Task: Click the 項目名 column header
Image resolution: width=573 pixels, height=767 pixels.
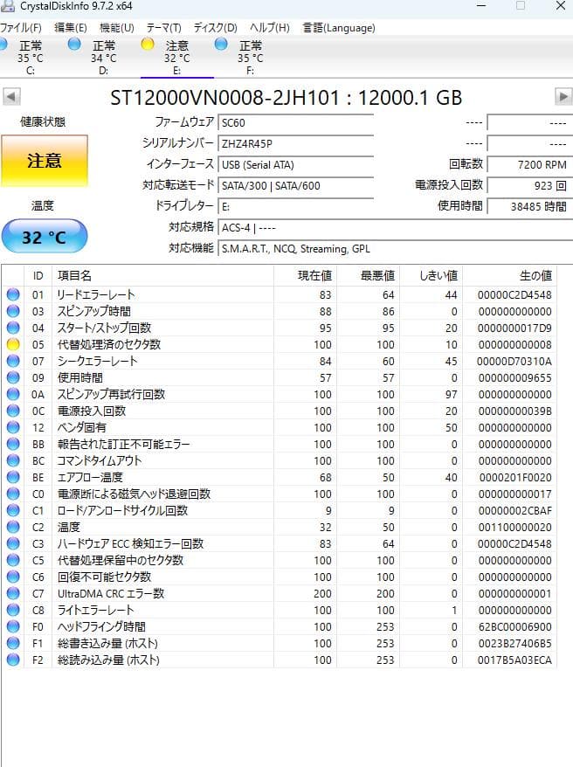Action: pyautogui.click(x=163, y=275)
